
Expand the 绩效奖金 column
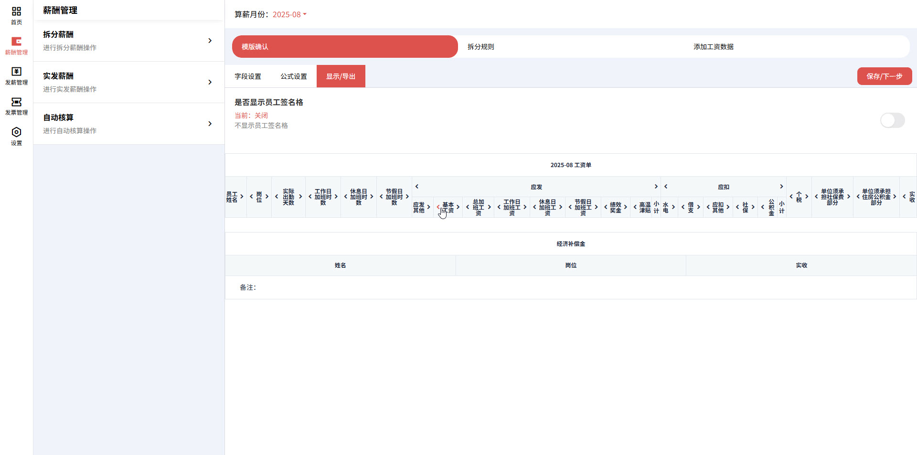tap(627, 207)
